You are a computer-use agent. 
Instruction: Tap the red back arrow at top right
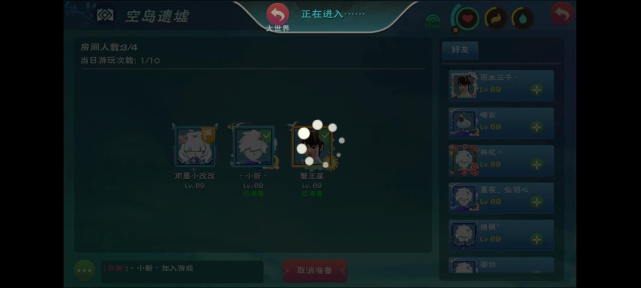562,14
